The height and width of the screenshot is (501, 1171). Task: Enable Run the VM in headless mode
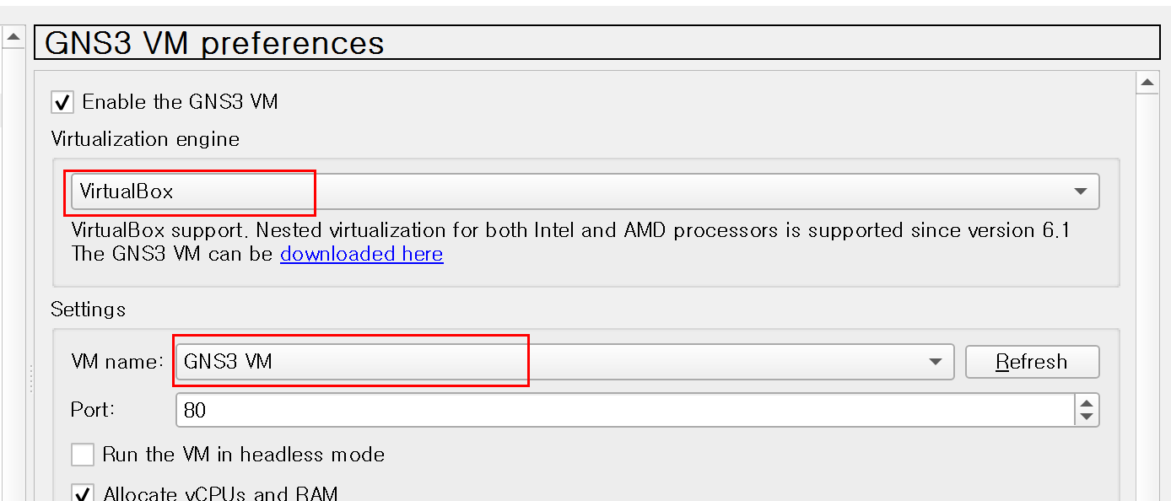pyautogui.click(x=82, y=455)
